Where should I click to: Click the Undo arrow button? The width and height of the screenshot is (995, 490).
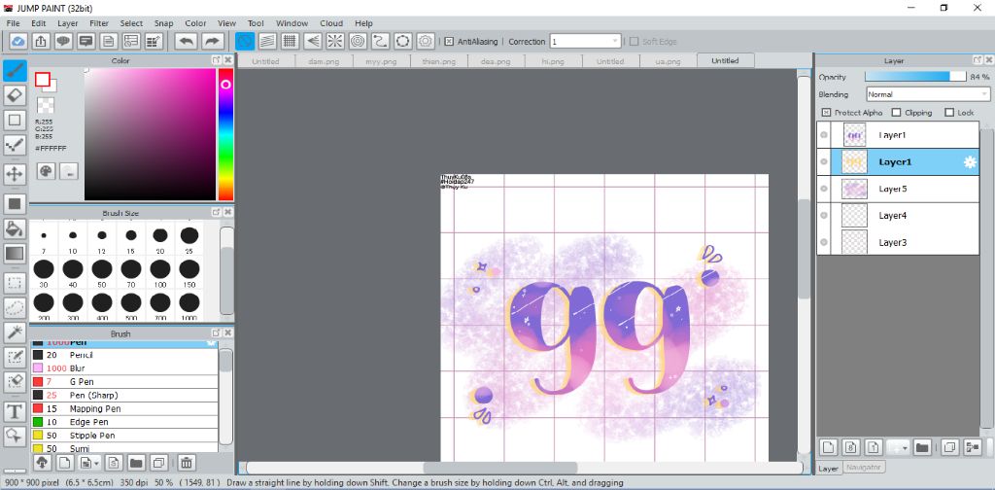click(x=186, y=41)
